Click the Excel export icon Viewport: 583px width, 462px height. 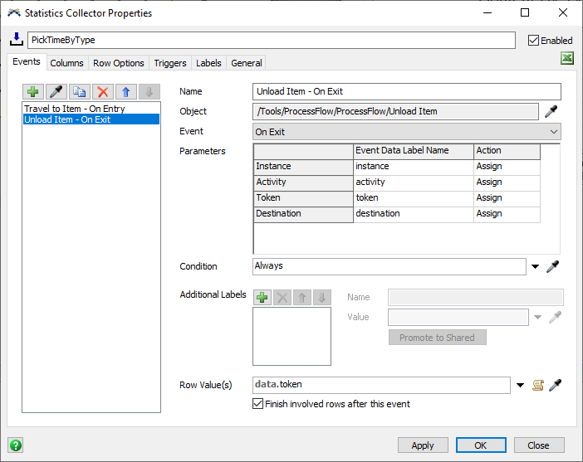coord(567,58)
